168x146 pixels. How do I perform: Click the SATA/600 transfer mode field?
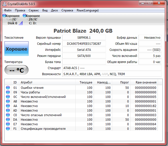click(84, 56)
